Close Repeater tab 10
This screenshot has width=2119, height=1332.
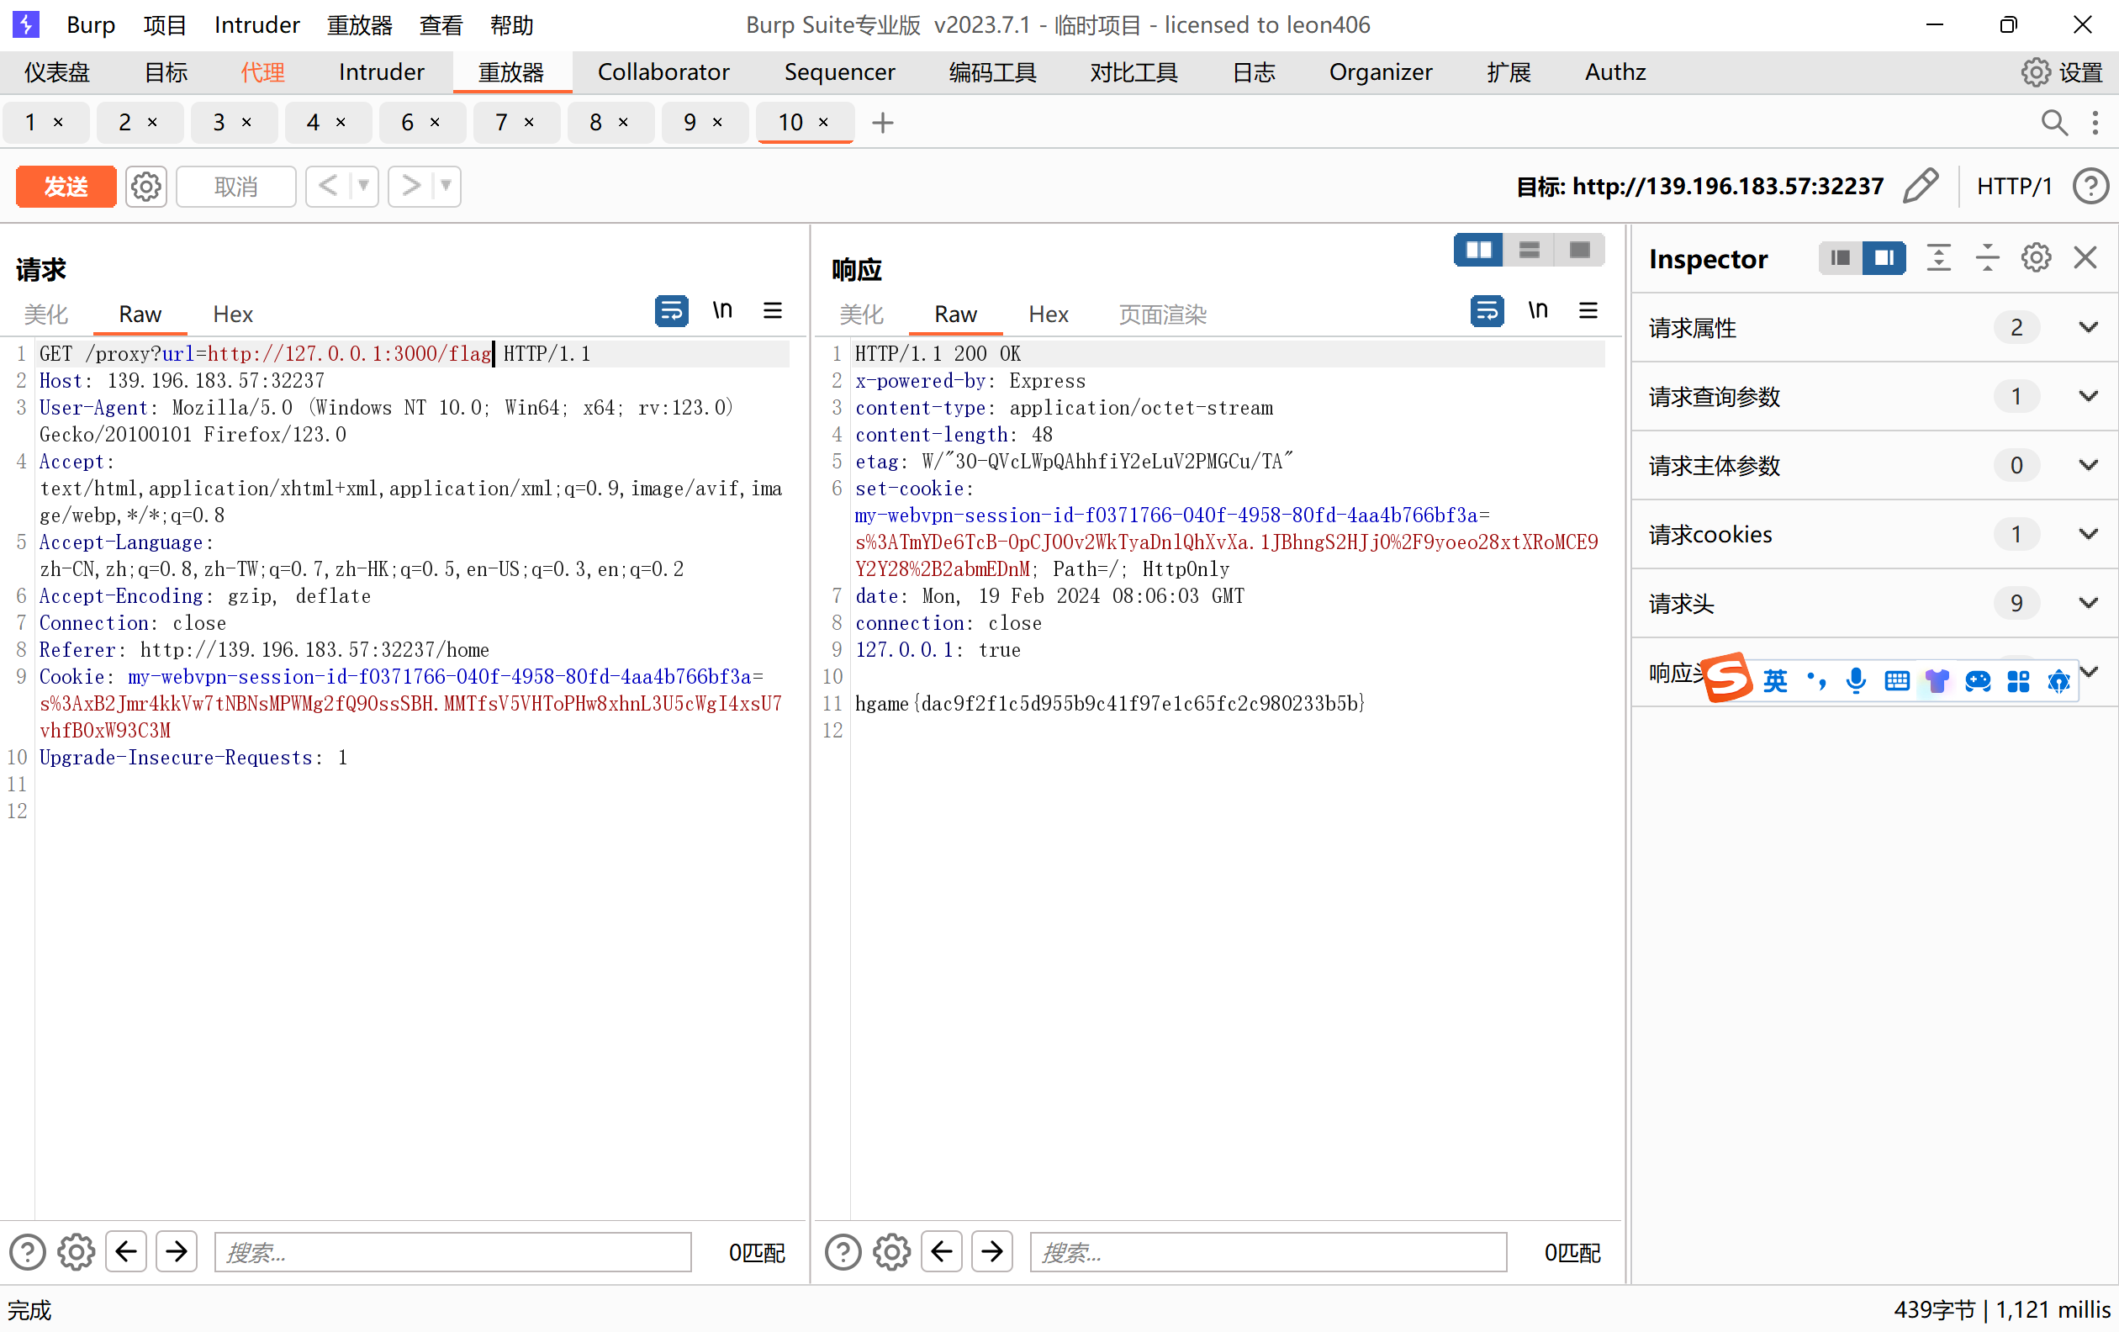coord(824,122)
